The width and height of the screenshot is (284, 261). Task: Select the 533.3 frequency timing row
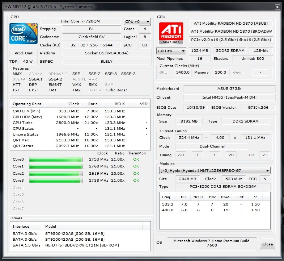(x=215, y=204)
